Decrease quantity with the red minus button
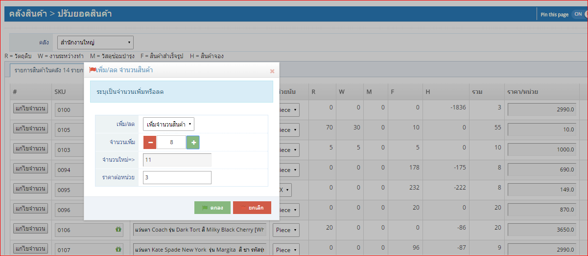 pyautogui.click(x=150, y=142)
